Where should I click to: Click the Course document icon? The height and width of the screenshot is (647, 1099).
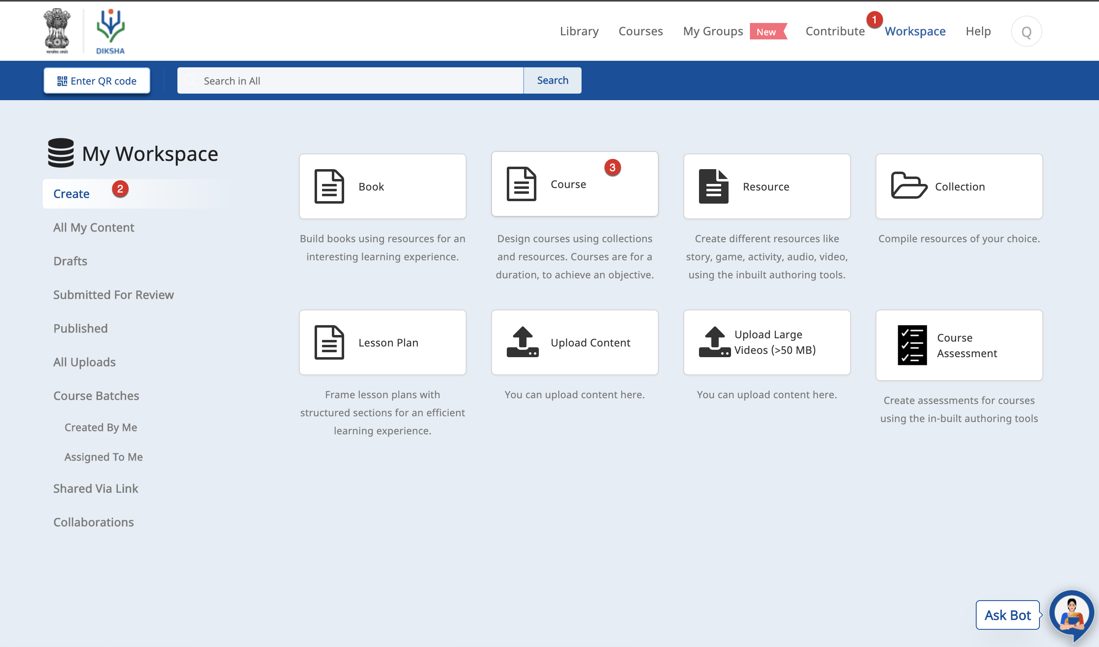tap(521, 184)
